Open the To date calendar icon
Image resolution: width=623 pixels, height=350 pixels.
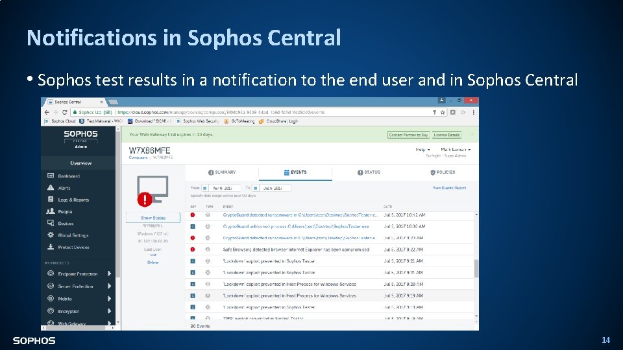pos(256,188)
